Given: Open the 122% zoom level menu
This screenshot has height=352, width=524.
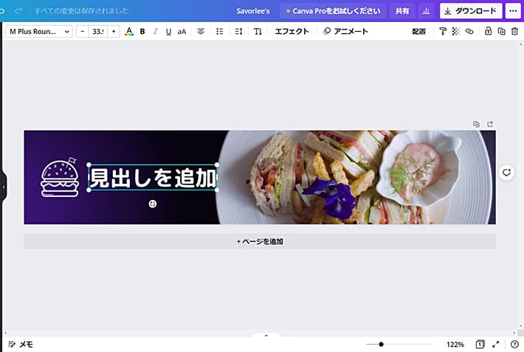Looking at the screenshot, I should tap(455, 345).
